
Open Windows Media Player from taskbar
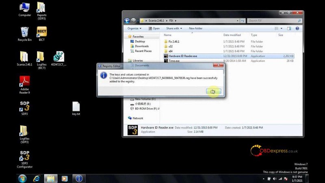65,179
